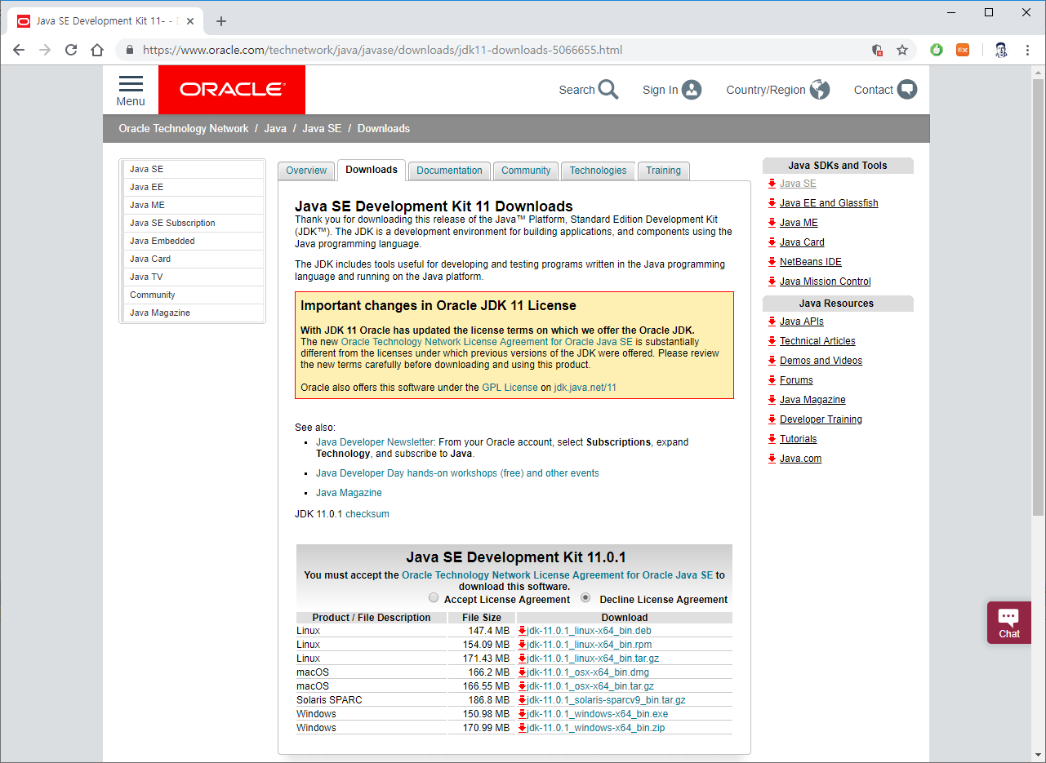Open the JDK 11.0.1 checksum link
Image resolution: width=1046 pixels, height=763 pixels.
click(x=367, y=514)
